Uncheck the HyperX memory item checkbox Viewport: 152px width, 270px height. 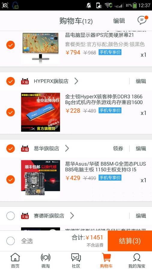11,112
